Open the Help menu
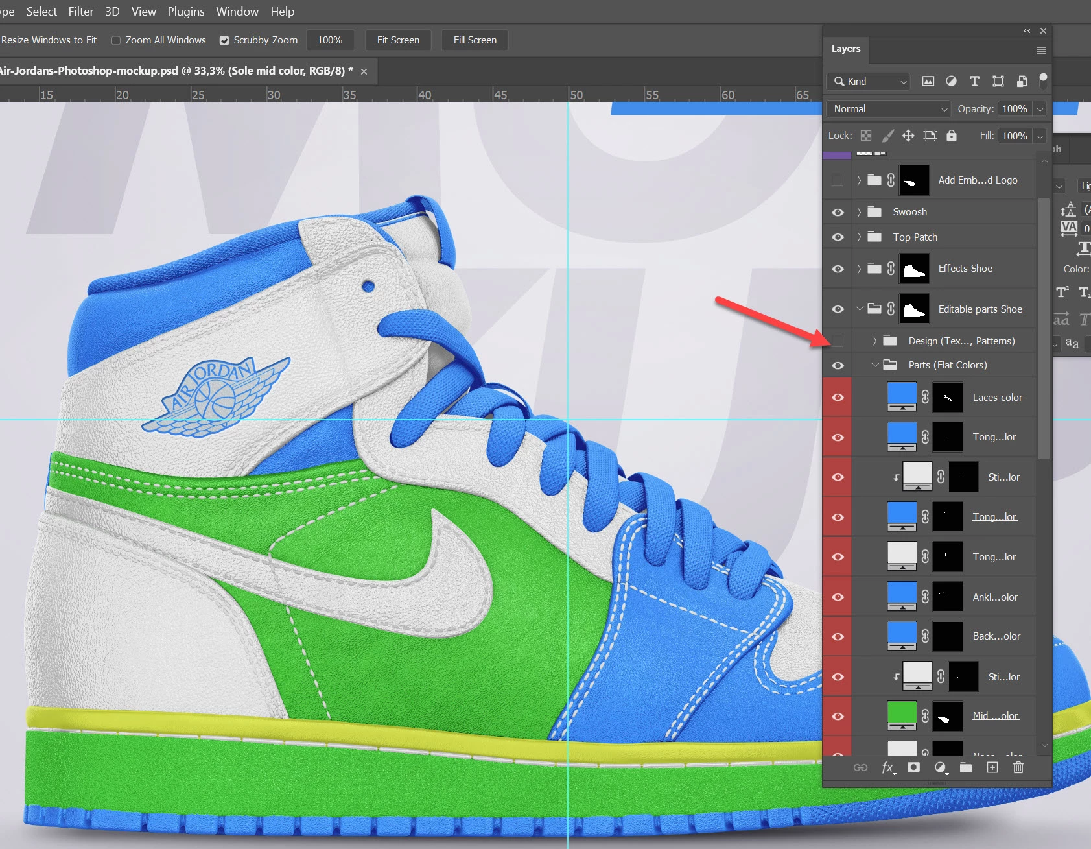 coord(283,12)
